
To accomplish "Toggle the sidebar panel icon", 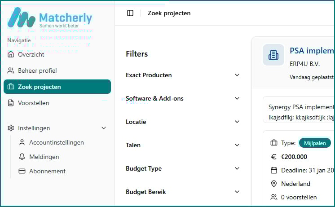I will 130,13.
